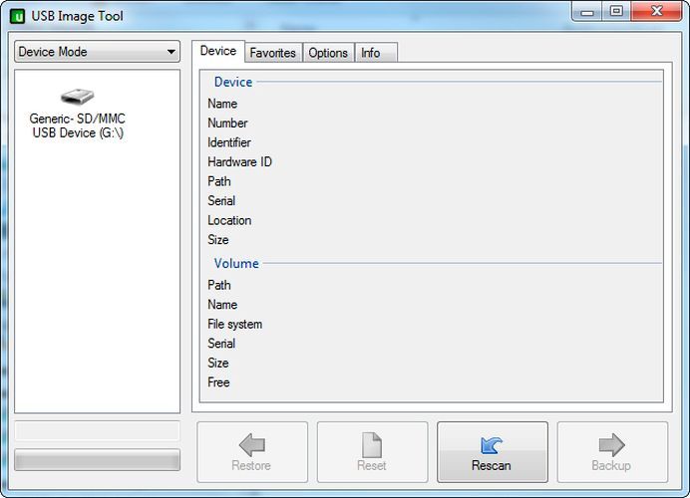Image resolution: width=690 pixels, height=498 pixels.
Task: Switch to the Favorites tab
Action: [x=273, y=53]
